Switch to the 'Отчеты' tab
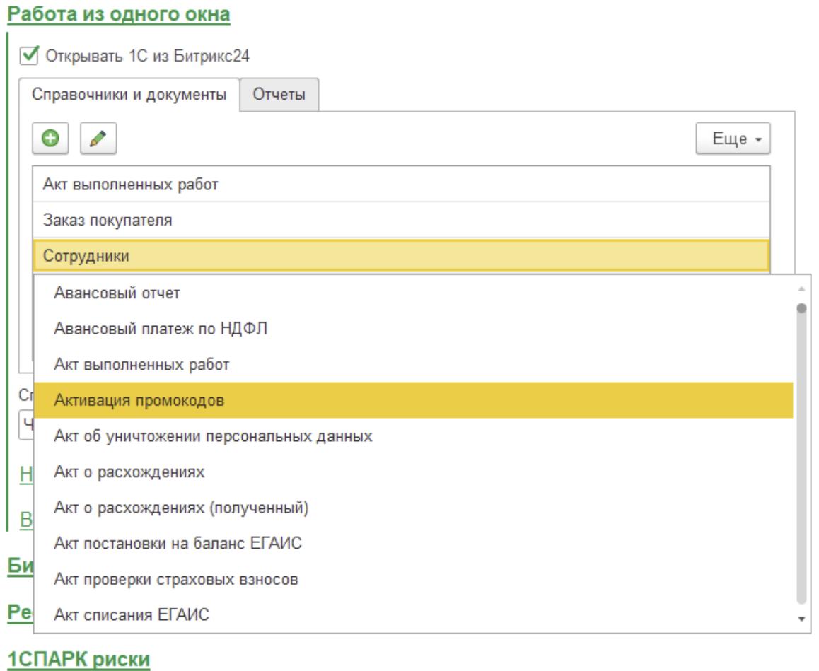This screenshot has width=819, height=671. (x=279, y=95)
